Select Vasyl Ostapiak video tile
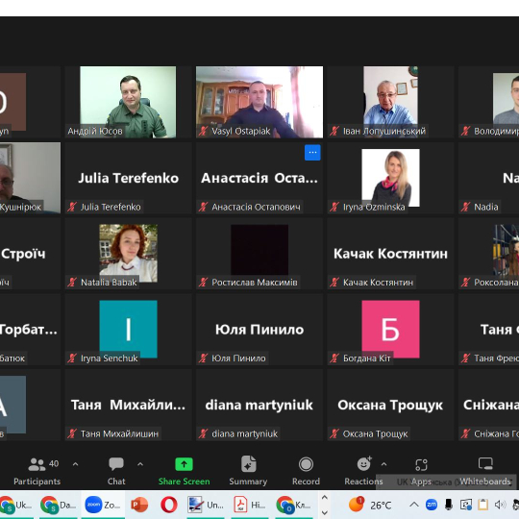 coord(259,102)
